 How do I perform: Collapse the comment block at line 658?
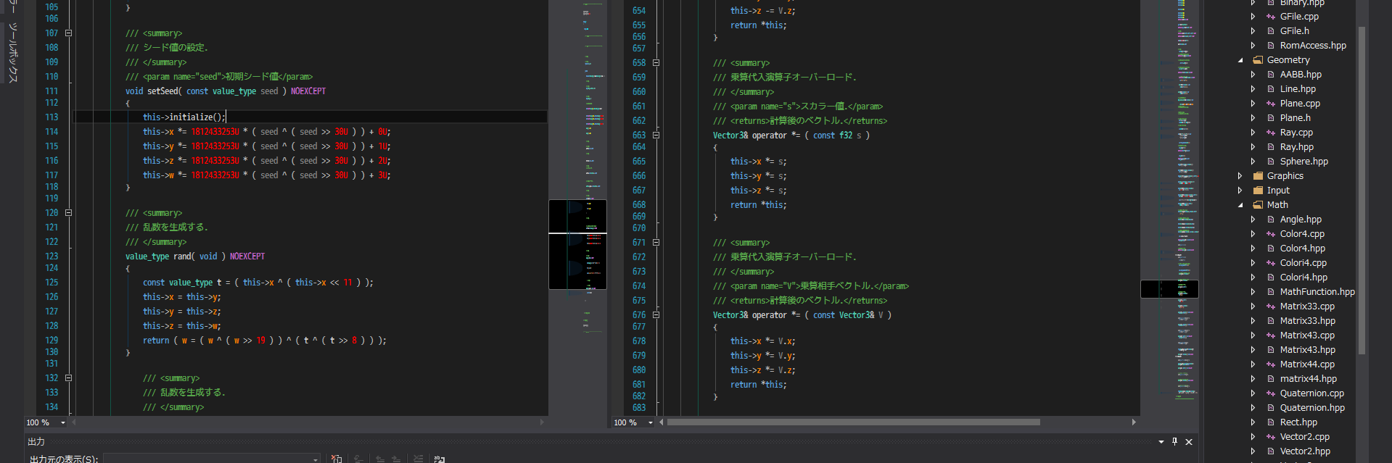point(656,63)
